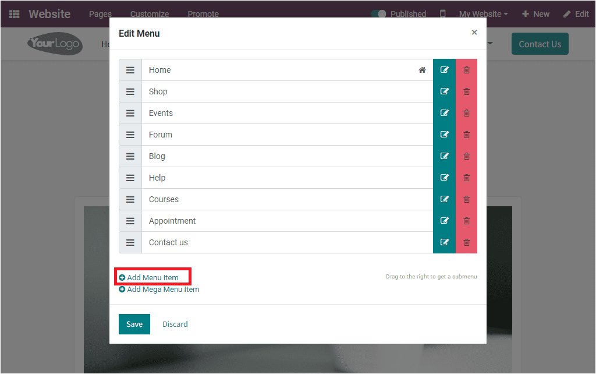Image resolution: width=596 pixels, height=374 pixels.
Task: Delete the Forum menu entry
Action: coord(466,135)
